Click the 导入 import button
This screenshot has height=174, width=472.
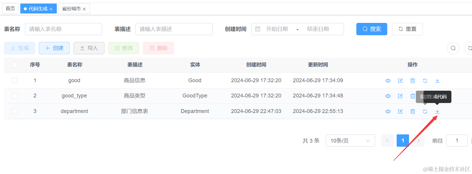coord(89,48)
